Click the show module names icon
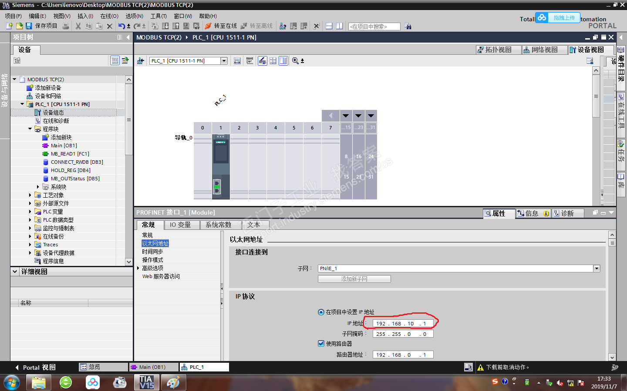This screenshot has height=391, width=627. pyautogui.click(x=249, y=61)
